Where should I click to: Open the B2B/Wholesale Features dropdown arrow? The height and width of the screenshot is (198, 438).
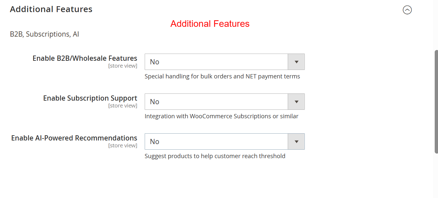click(296, 62)
